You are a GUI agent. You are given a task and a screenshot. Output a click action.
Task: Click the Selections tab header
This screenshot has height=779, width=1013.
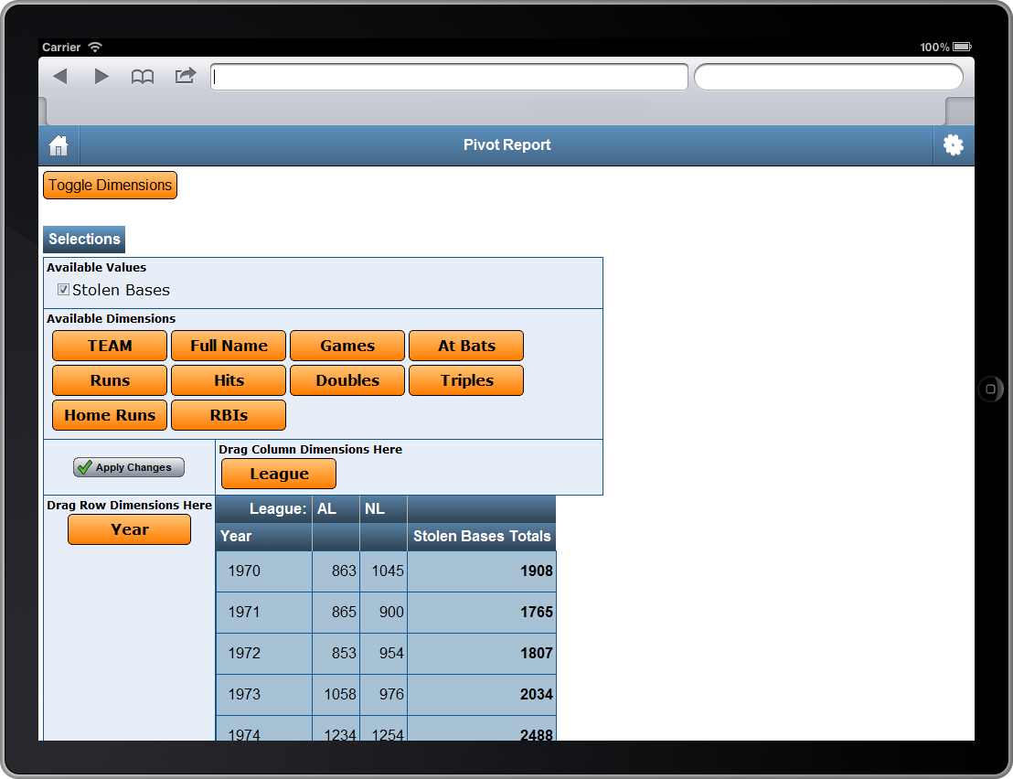point(84,240)
